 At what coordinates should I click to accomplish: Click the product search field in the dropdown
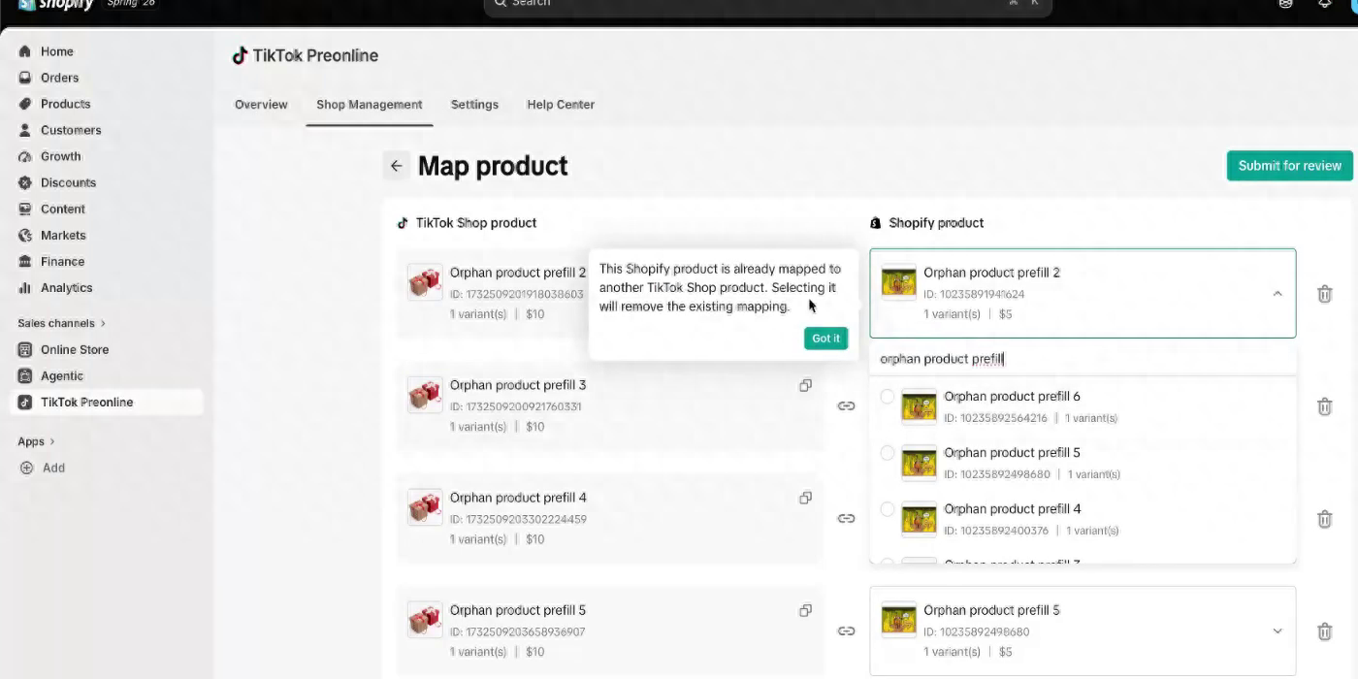pos(1083,359)
